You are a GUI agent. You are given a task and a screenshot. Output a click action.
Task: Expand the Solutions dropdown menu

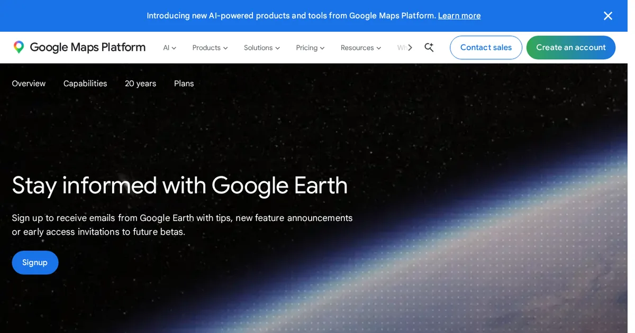[262, 48]
